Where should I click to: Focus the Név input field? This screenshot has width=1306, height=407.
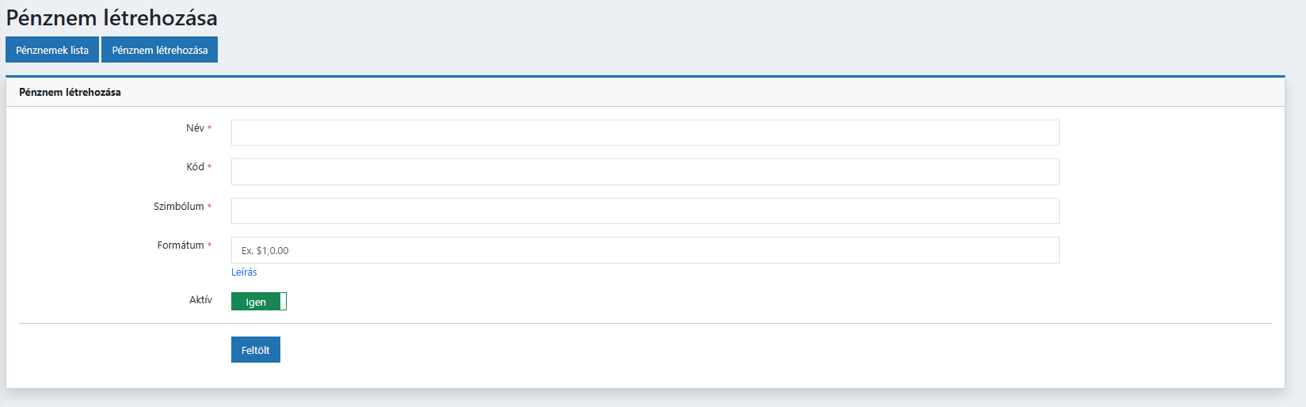pyautogui.click(x=645, y=133)
